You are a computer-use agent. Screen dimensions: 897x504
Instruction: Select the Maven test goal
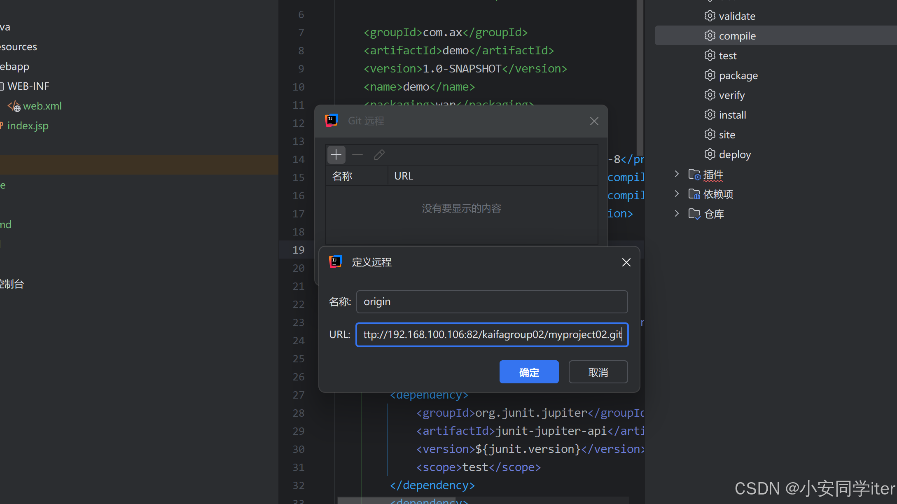tap(727, 56)
